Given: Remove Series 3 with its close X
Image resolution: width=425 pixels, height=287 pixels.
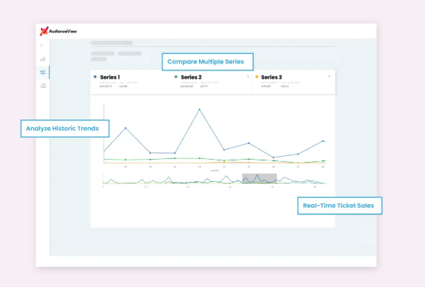Looking at the screenshot, I should click(329, 76).
